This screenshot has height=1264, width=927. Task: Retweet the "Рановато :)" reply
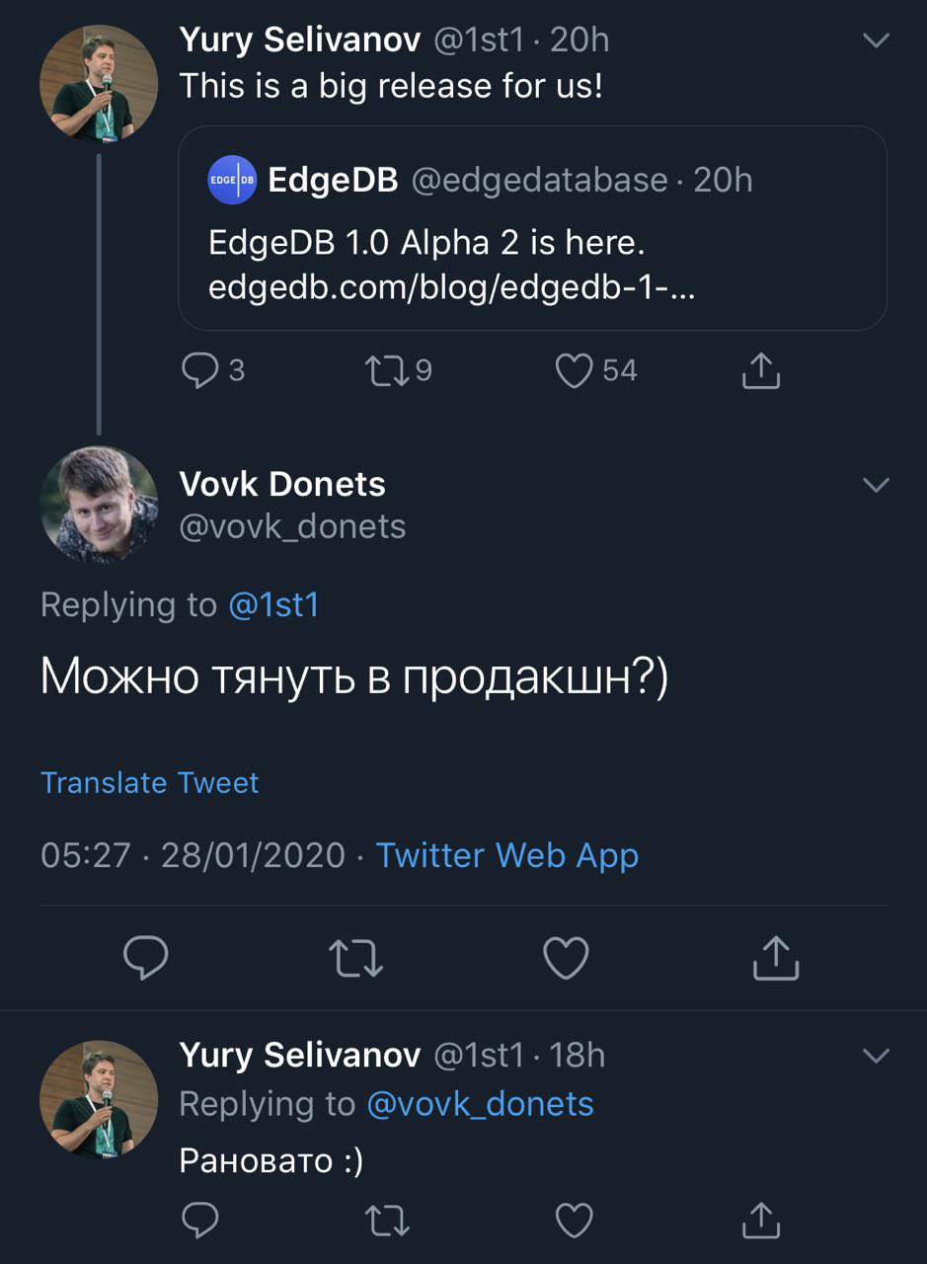[386, 1221]
